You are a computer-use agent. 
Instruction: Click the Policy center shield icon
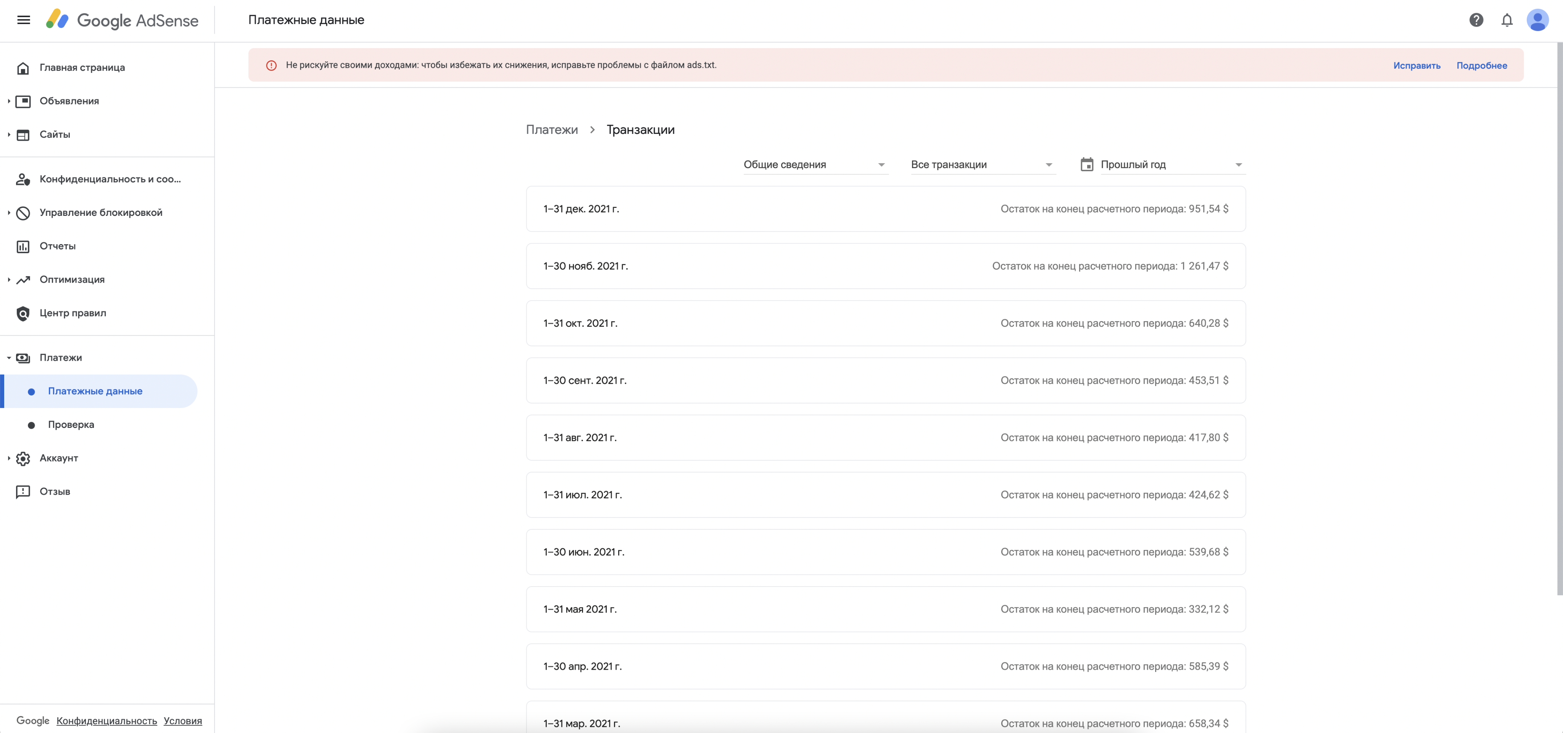(x=23, y=313)
